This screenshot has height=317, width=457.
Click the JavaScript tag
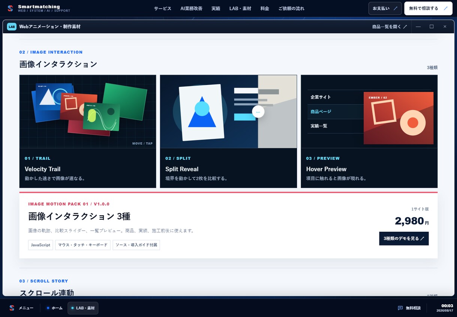pos(40,245)
